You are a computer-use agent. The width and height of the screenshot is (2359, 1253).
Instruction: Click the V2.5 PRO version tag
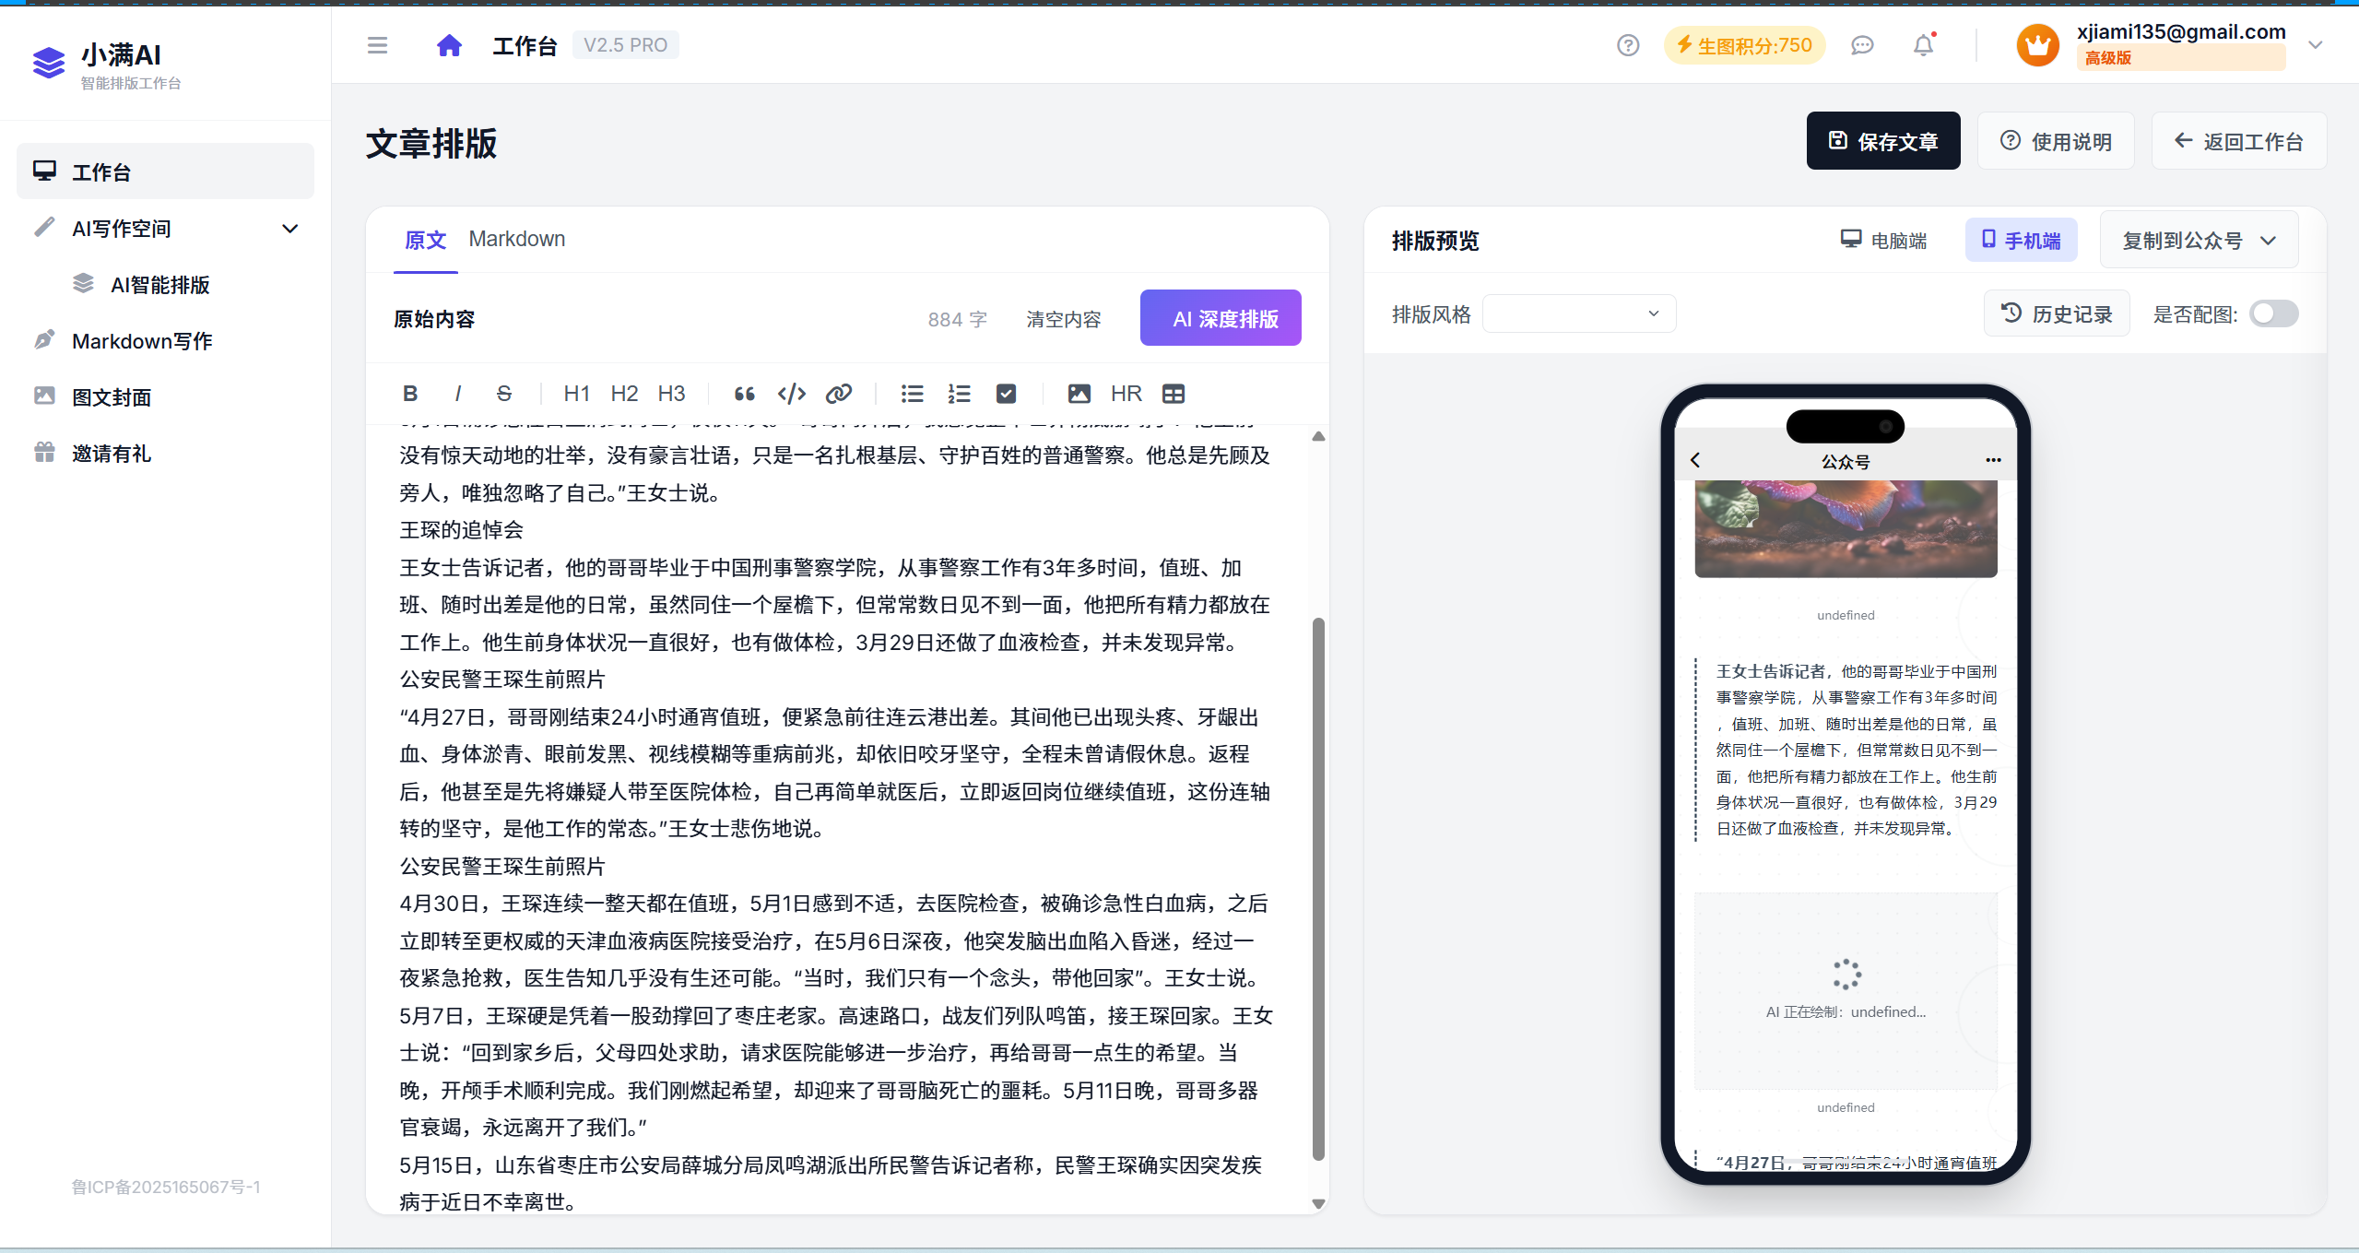click(625, 45)
